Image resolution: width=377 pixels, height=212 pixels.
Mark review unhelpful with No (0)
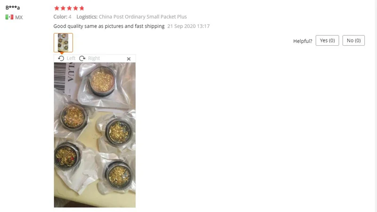353,41
